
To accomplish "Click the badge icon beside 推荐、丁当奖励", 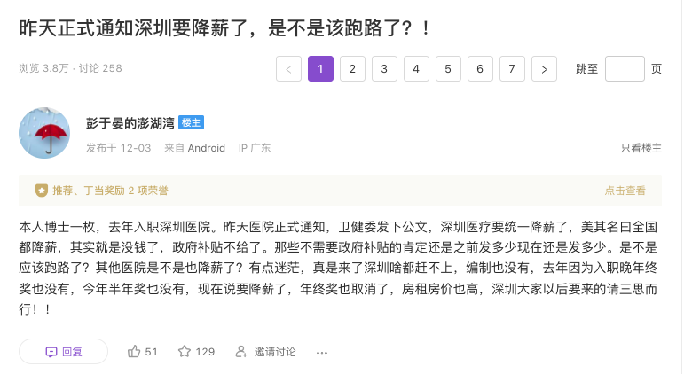I will point(41,190).
